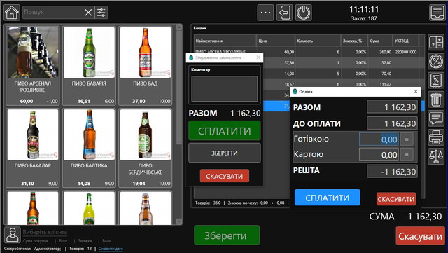Select ПИВО БАЛТИКА product tile
Image resolution: width=448 pixels, height=253 pixels.
coord(89,148)
